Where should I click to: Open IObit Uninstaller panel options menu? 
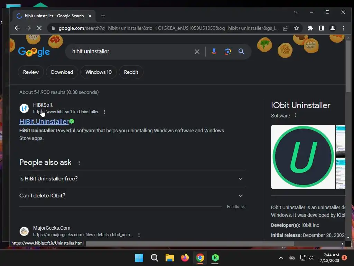tap(296, 115)
